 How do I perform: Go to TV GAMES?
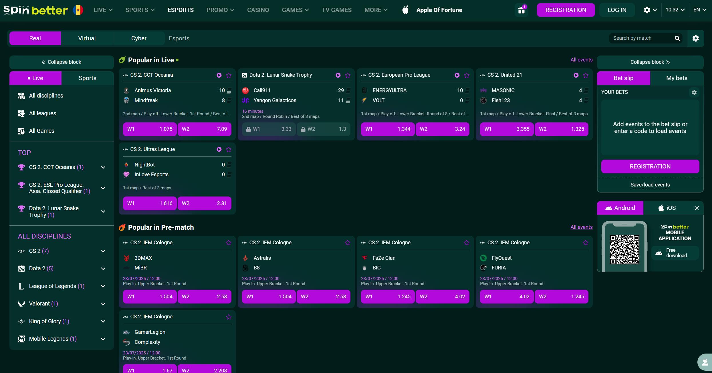pos(337,10)
